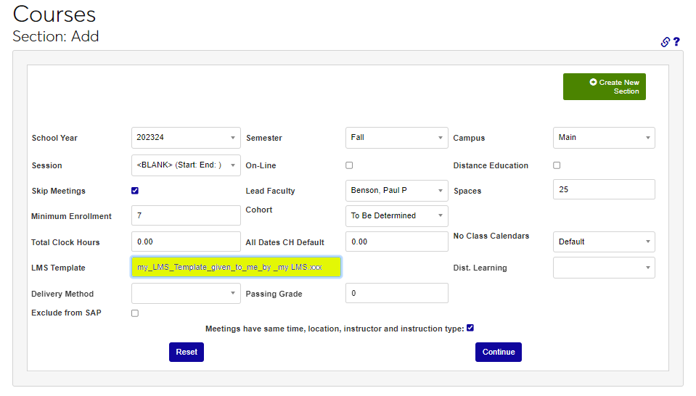The height and width of the screenshot is (396, 696).
Task: Toggle meetings have same time checkbox
Action: tap(470, 328)
